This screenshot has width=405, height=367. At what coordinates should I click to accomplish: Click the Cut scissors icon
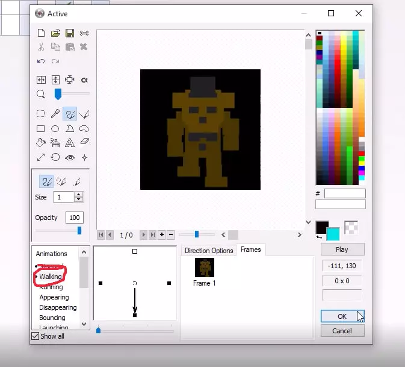pos(41,47)
